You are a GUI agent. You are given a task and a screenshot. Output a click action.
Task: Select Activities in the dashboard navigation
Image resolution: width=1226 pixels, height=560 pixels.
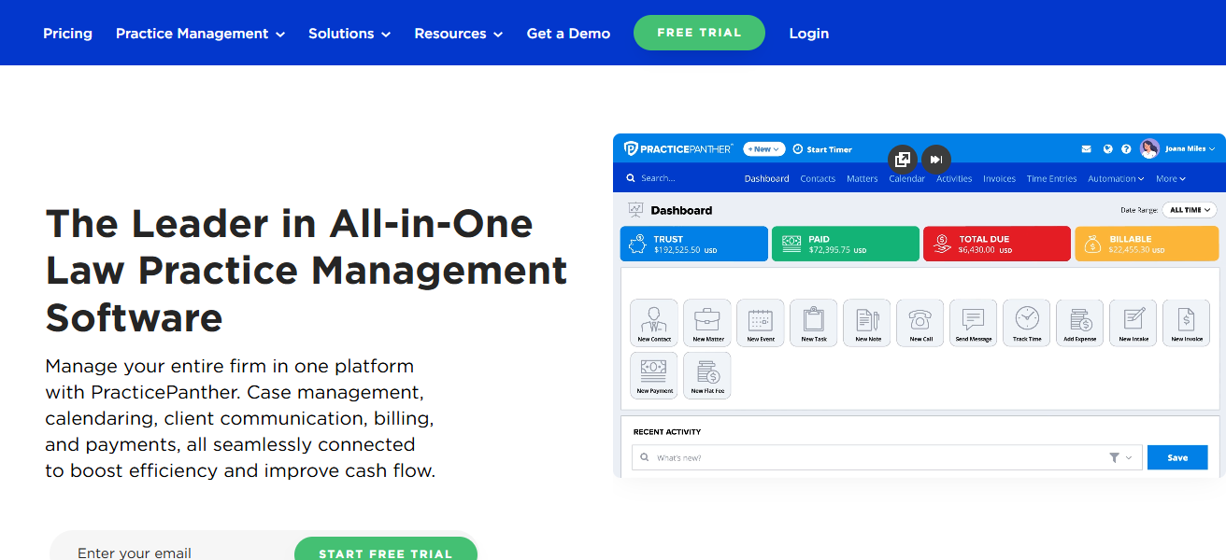click(x=954, y=178)
